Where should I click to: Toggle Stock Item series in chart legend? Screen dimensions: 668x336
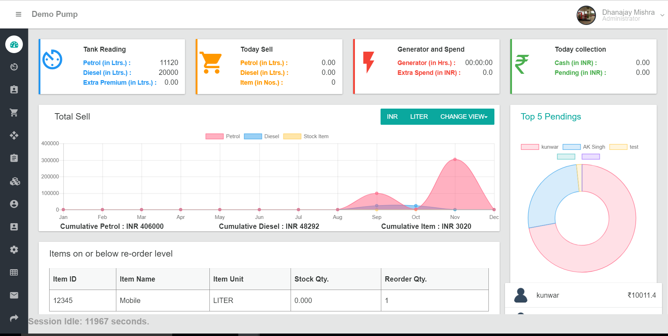point(306,136)
